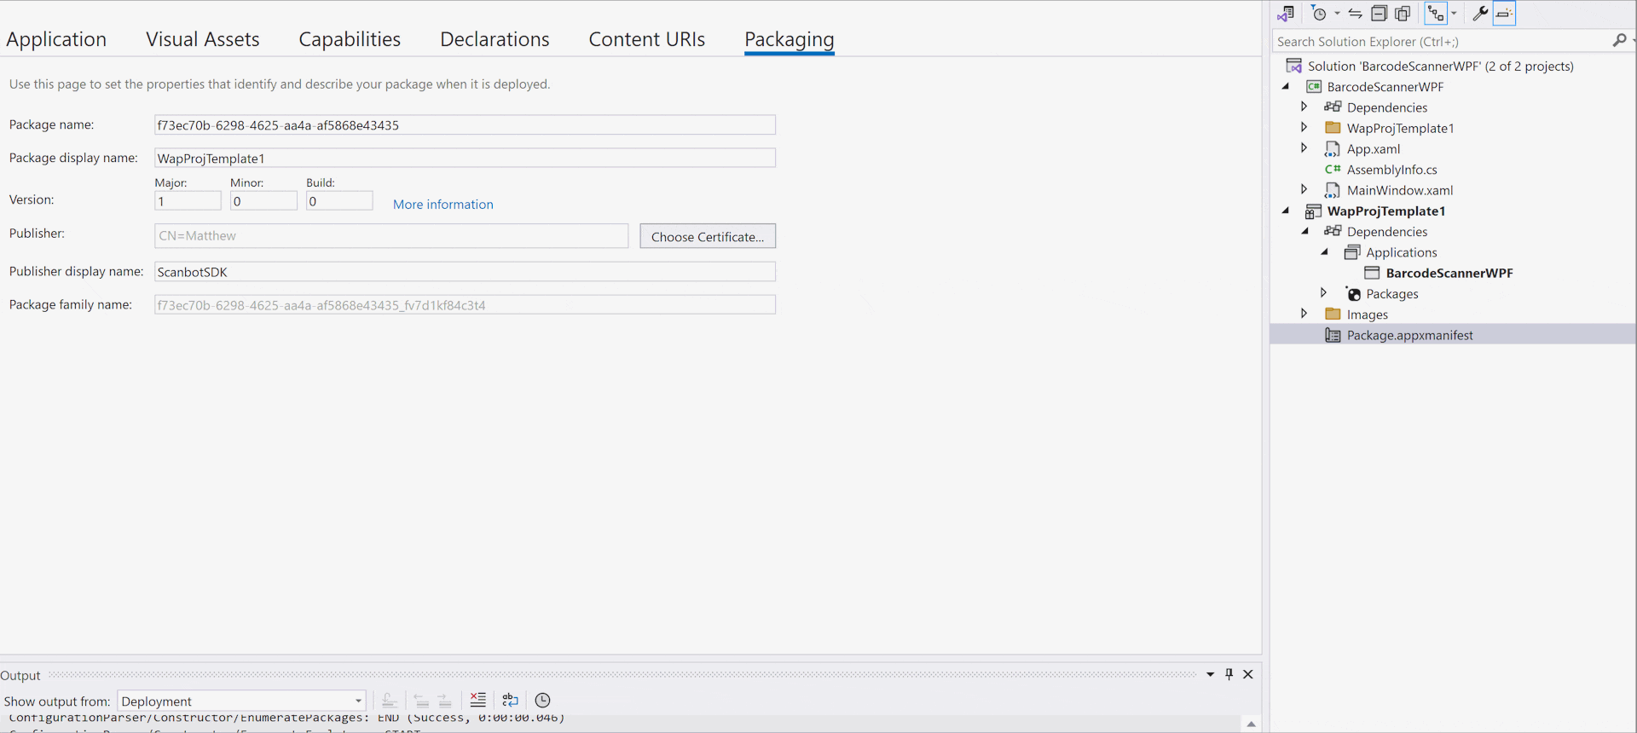The image size is (1637, 733).
Task: Select the AssemblyInfo.cs file
Action: point(1391,170)
